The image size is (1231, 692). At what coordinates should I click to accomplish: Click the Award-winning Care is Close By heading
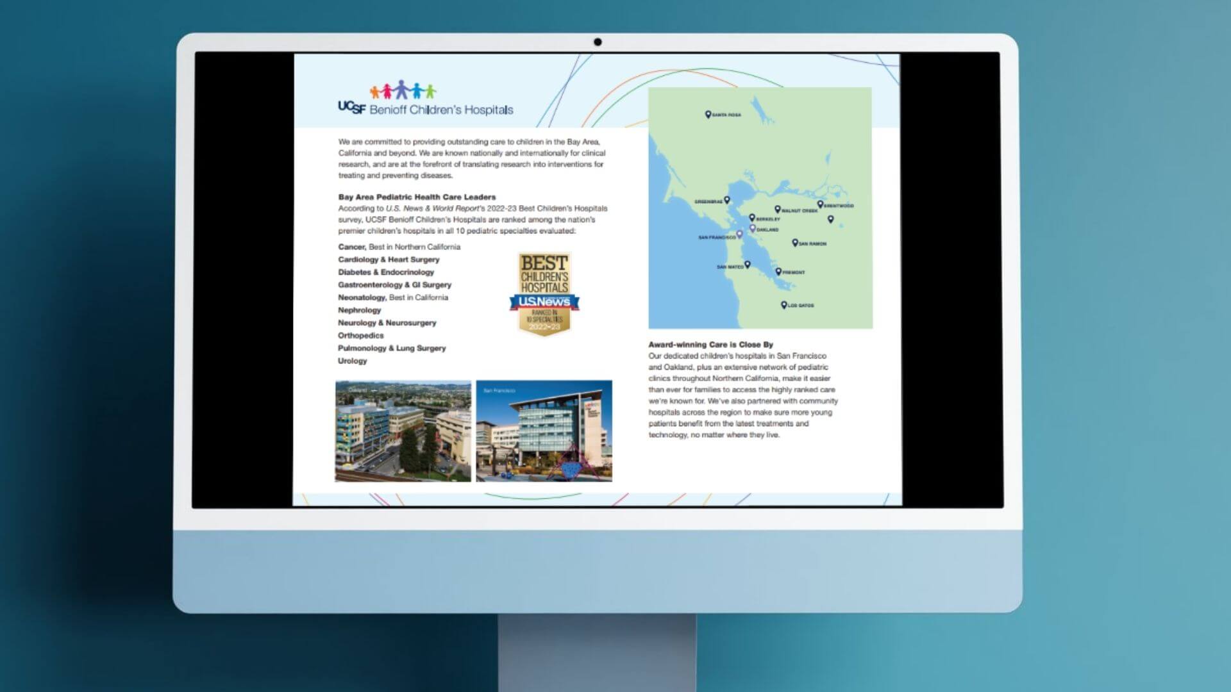(x=710, y=344)
